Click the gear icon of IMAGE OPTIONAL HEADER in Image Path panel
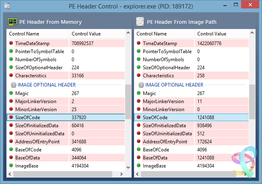The height and width of the screenshot is (184, 262). pos(141,85)
